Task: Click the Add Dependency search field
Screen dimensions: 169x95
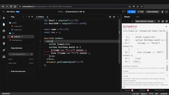Action: [x=19, y=54]
